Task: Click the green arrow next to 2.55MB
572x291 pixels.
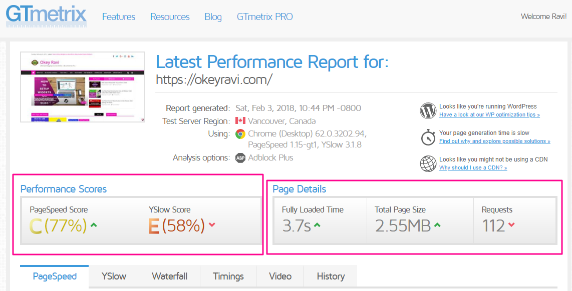Action: coord(437,225)
